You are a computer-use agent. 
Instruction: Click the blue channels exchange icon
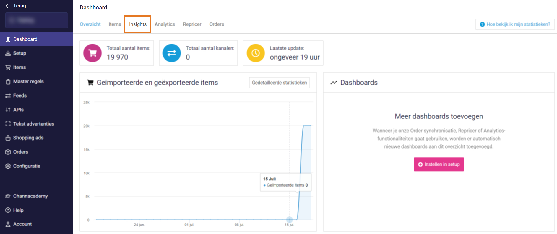tap(172, 53)
